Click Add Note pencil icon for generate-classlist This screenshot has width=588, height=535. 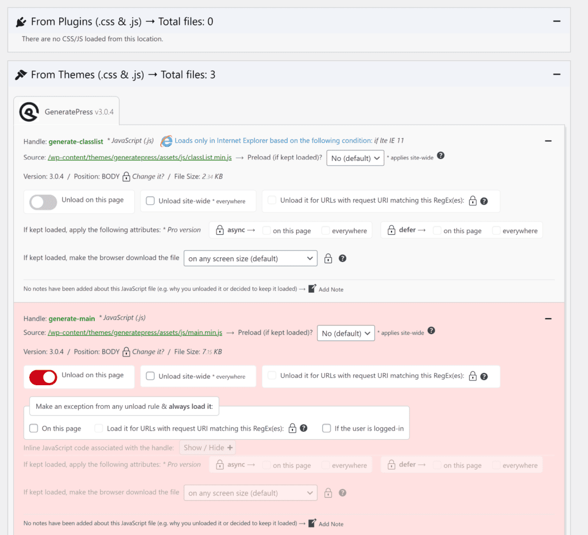312,289
